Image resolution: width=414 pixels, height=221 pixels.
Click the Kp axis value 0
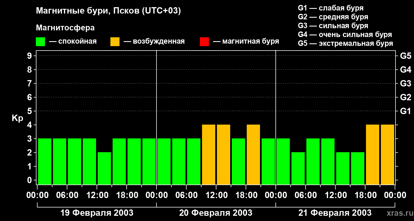click(x=30, y=180)
